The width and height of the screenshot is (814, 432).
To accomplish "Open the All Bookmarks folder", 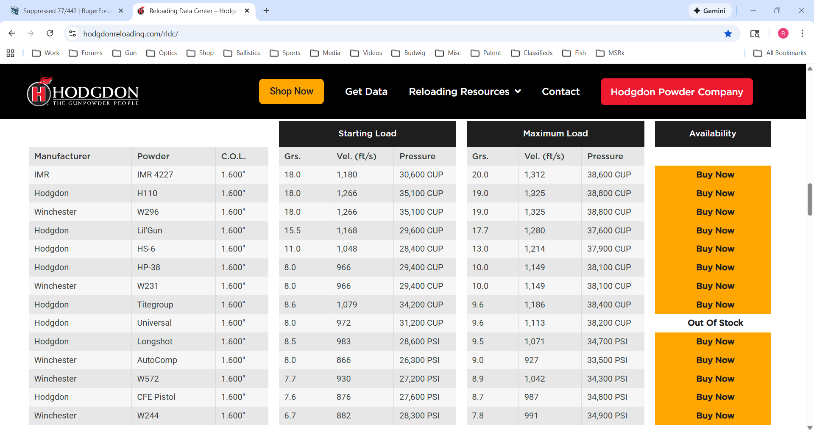I will [780, 53].
